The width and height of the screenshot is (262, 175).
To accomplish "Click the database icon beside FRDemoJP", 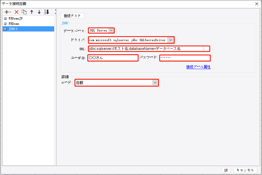I will pyautogui.click(x=5, y=18).
